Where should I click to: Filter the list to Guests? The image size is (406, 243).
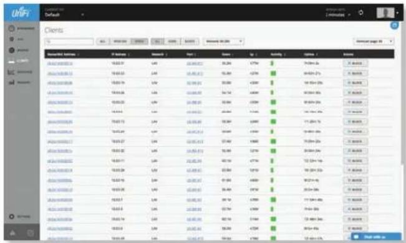tap(190, 41)
